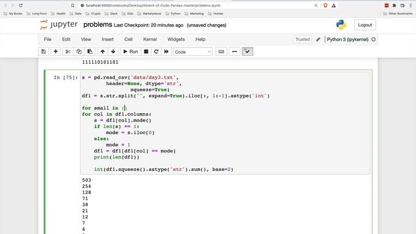Open the Cell menu
The image size is (416, 234).
tap(129, 39)
